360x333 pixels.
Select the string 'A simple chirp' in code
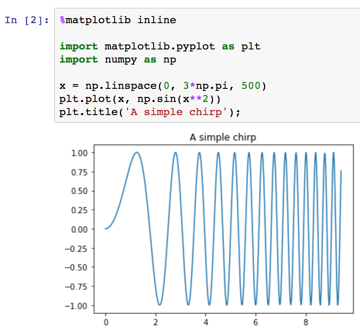coord(174,112)
